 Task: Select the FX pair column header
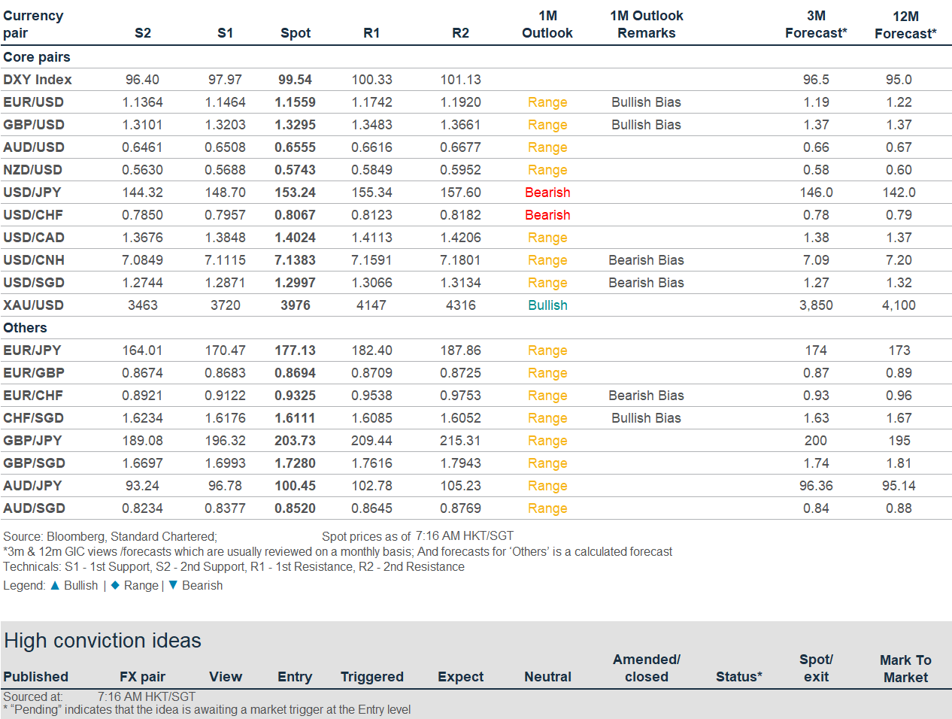pyautogui.click(x=142, y=677)
